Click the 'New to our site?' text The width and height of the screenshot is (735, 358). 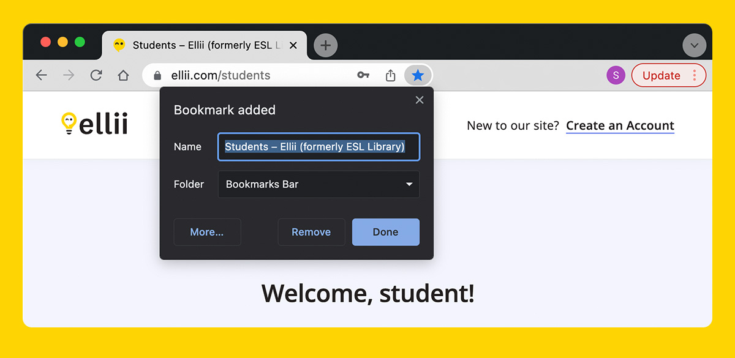tap(513, 125)
